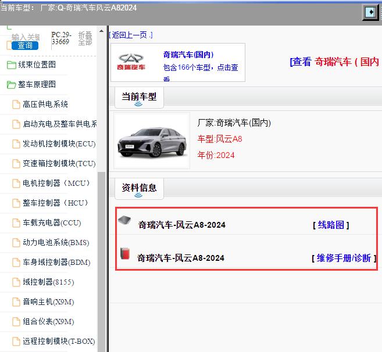This screenshot has height=352, width=382.
Task: Open the 维修手册/诊断 link
Action: (344, 258)
